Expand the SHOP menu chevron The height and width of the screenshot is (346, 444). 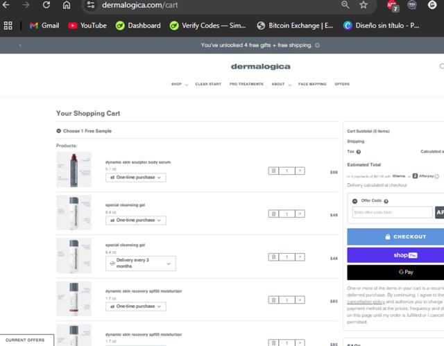[x=187, y=85]
